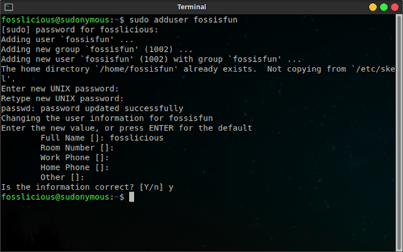
Task: Click the cursor block at the last prompt
Action: [132, 197]
